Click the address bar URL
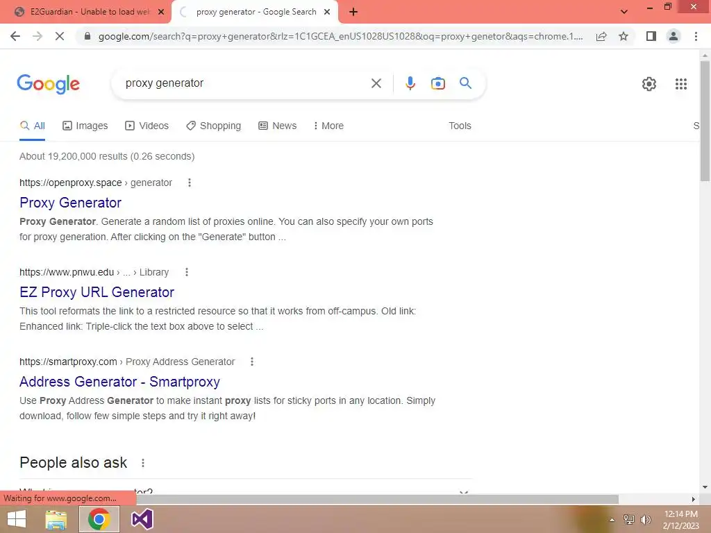The image size is (711, 533). [x=340, y=36]
